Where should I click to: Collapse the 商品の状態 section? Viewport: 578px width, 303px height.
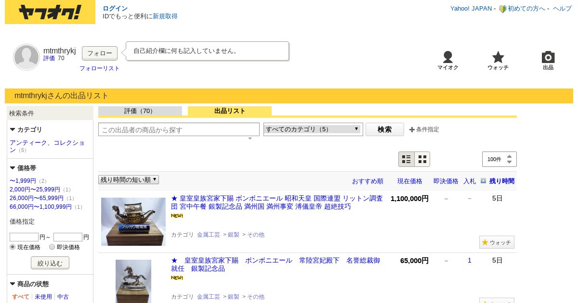(13, 284)
